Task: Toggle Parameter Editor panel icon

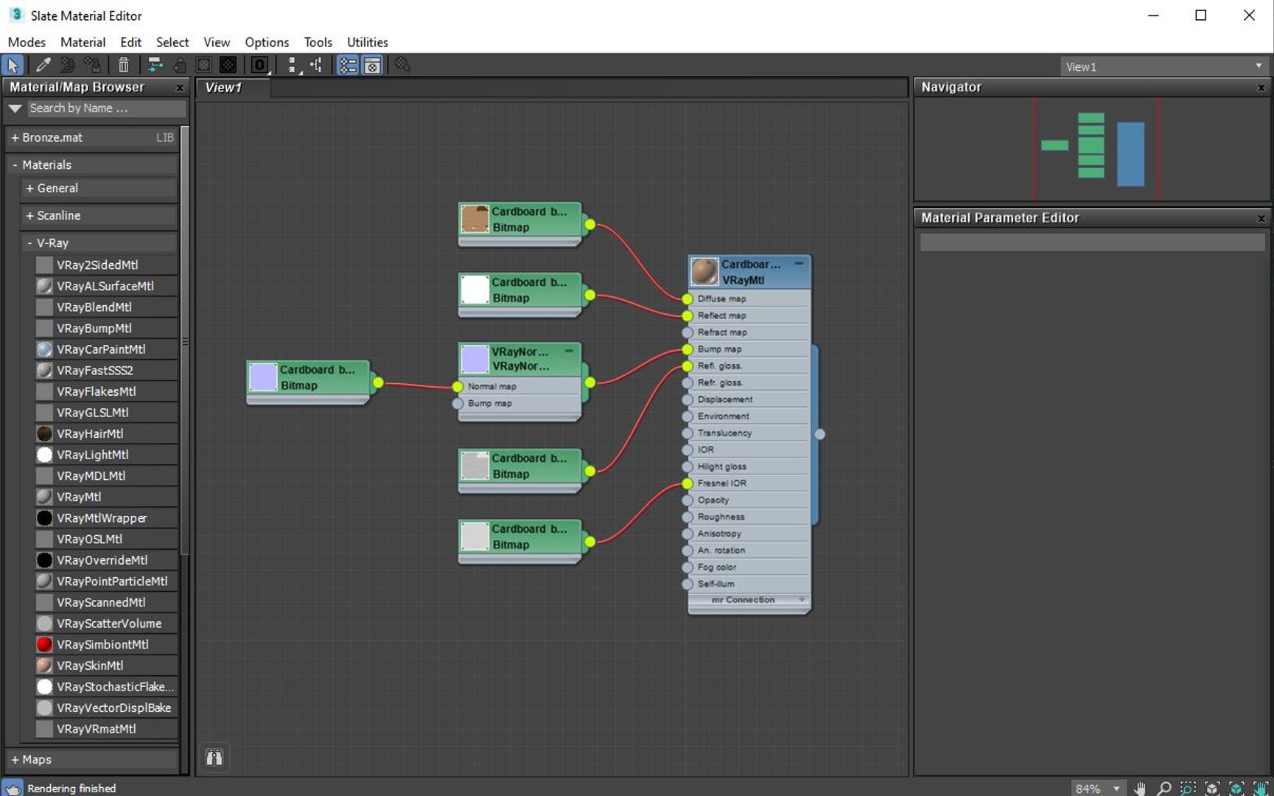Action: pyautogui.click(x=372, y=66)
